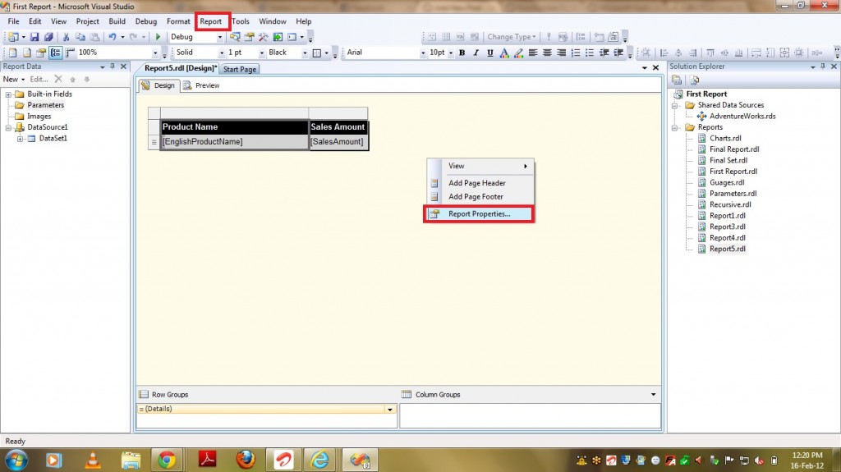Toggle Italic formatting
Screen dimensions: 841x472
(x=476, y=53)
